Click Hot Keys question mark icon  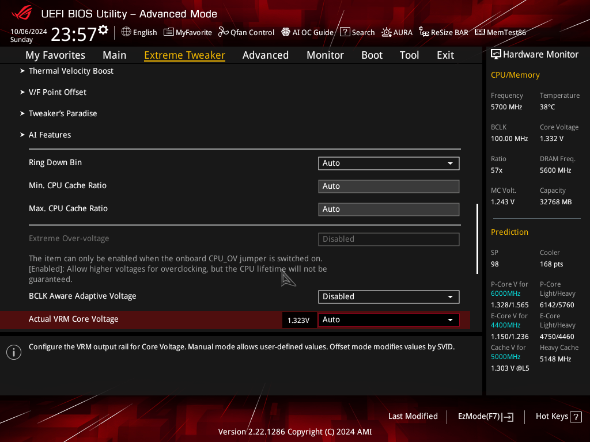[x=576, y=417]
